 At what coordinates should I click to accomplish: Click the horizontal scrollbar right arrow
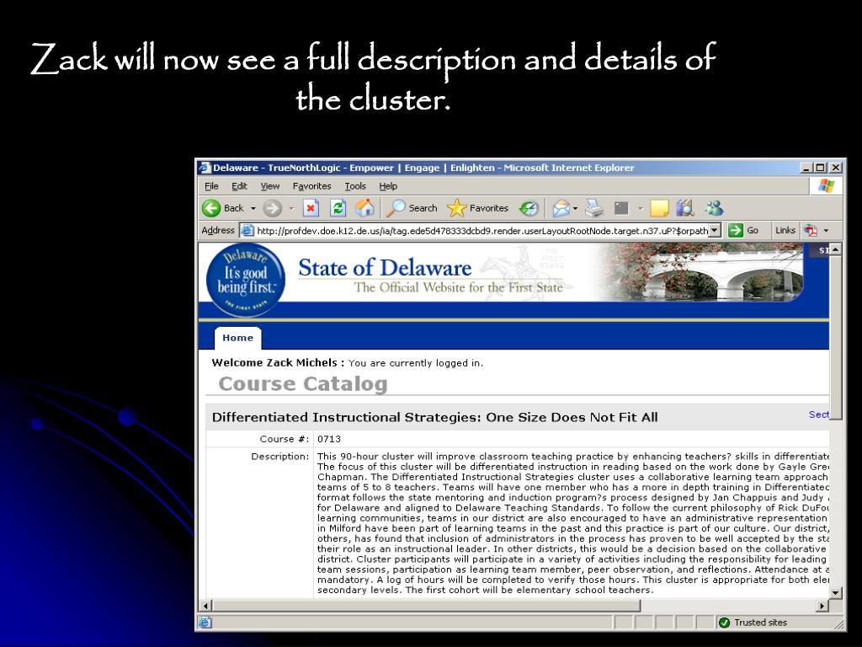coord(822,606)
